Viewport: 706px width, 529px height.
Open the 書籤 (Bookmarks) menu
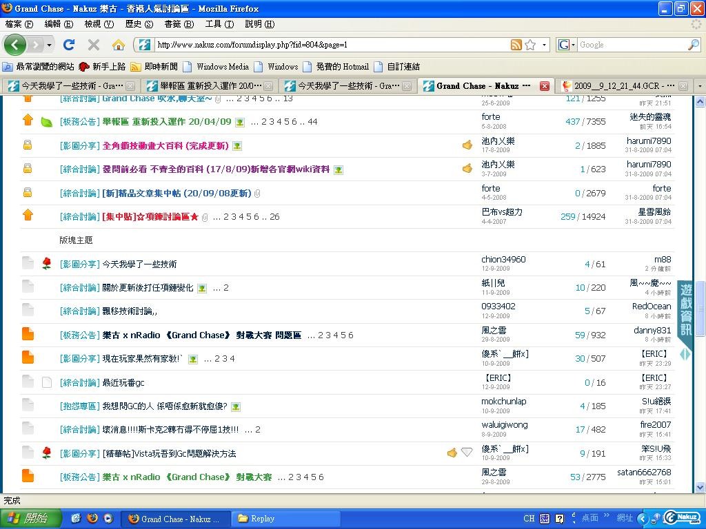tap(178, 24)
